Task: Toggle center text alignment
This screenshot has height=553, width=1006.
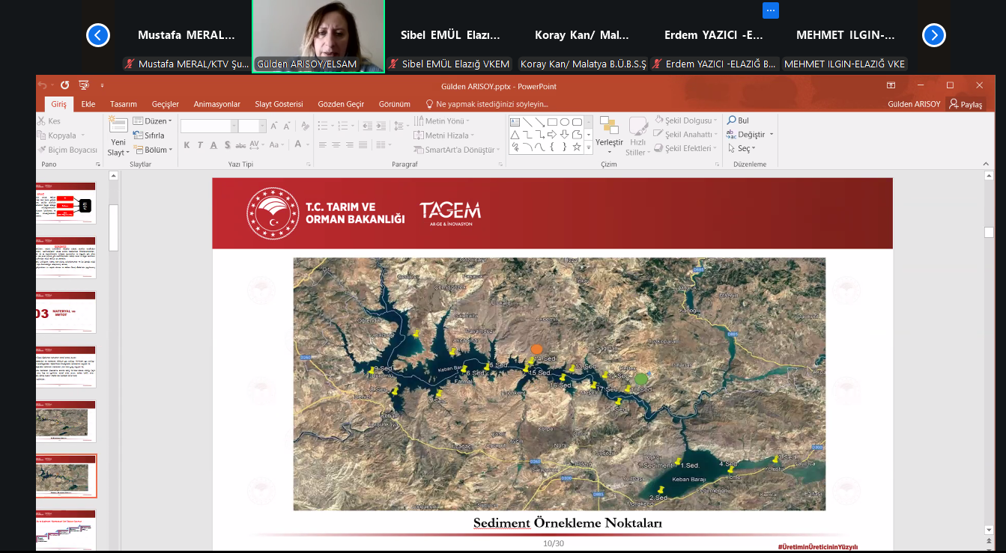Action: [336, 145]
